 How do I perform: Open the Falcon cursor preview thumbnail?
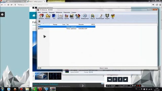pos(41,76)
